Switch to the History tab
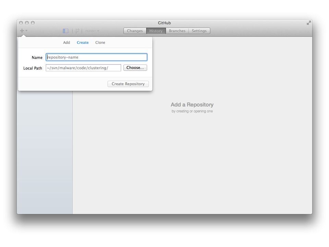The image size is (329, 247). tap(156, 31)
